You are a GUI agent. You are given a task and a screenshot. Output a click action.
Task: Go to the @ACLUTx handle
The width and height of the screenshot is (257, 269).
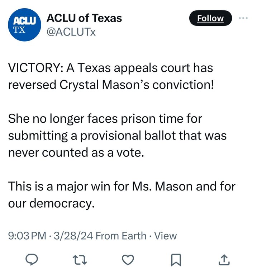pyautogui.click(x=71, y=32)
